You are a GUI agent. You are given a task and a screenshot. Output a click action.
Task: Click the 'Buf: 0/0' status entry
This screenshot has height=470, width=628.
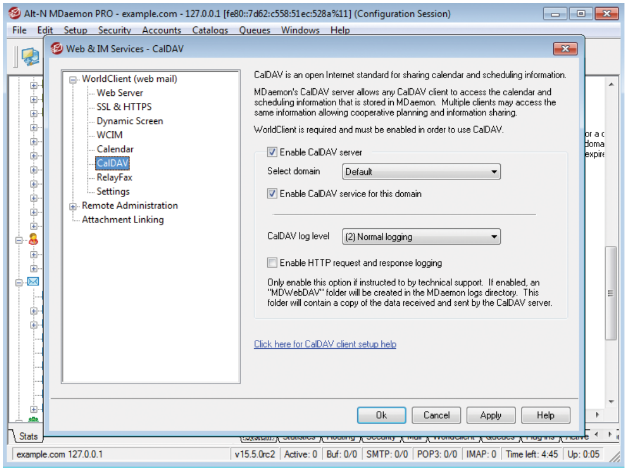pos(341,454)
